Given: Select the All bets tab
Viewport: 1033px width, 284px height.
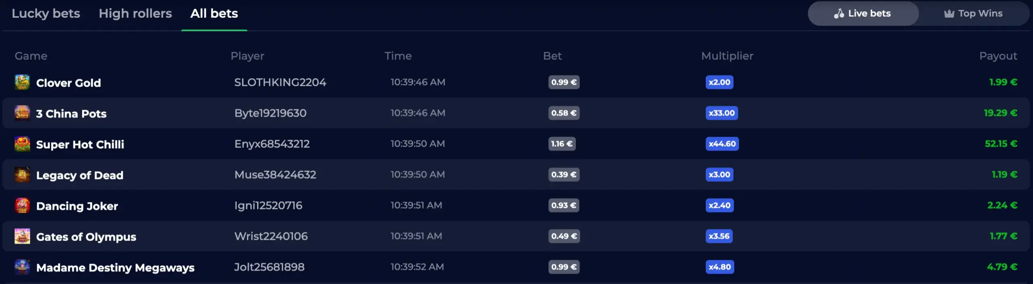Looking at the screenshot, I should [x=214, y=14].
